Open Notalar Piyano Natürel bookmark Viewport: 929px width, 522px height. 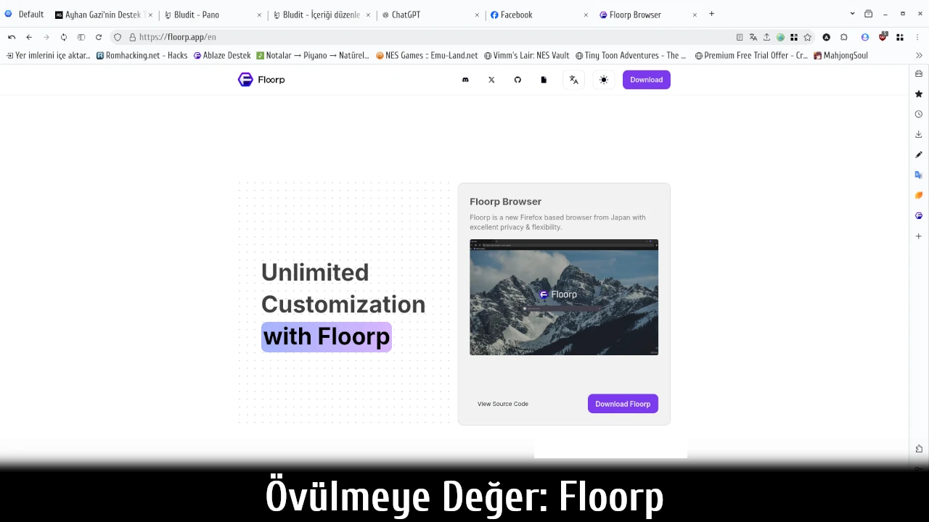[312, 55]
